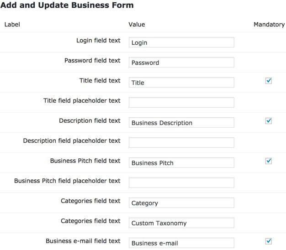Screen dimensions: 286x250
Task: Click the Title field text input
Action: click(181, 83)
